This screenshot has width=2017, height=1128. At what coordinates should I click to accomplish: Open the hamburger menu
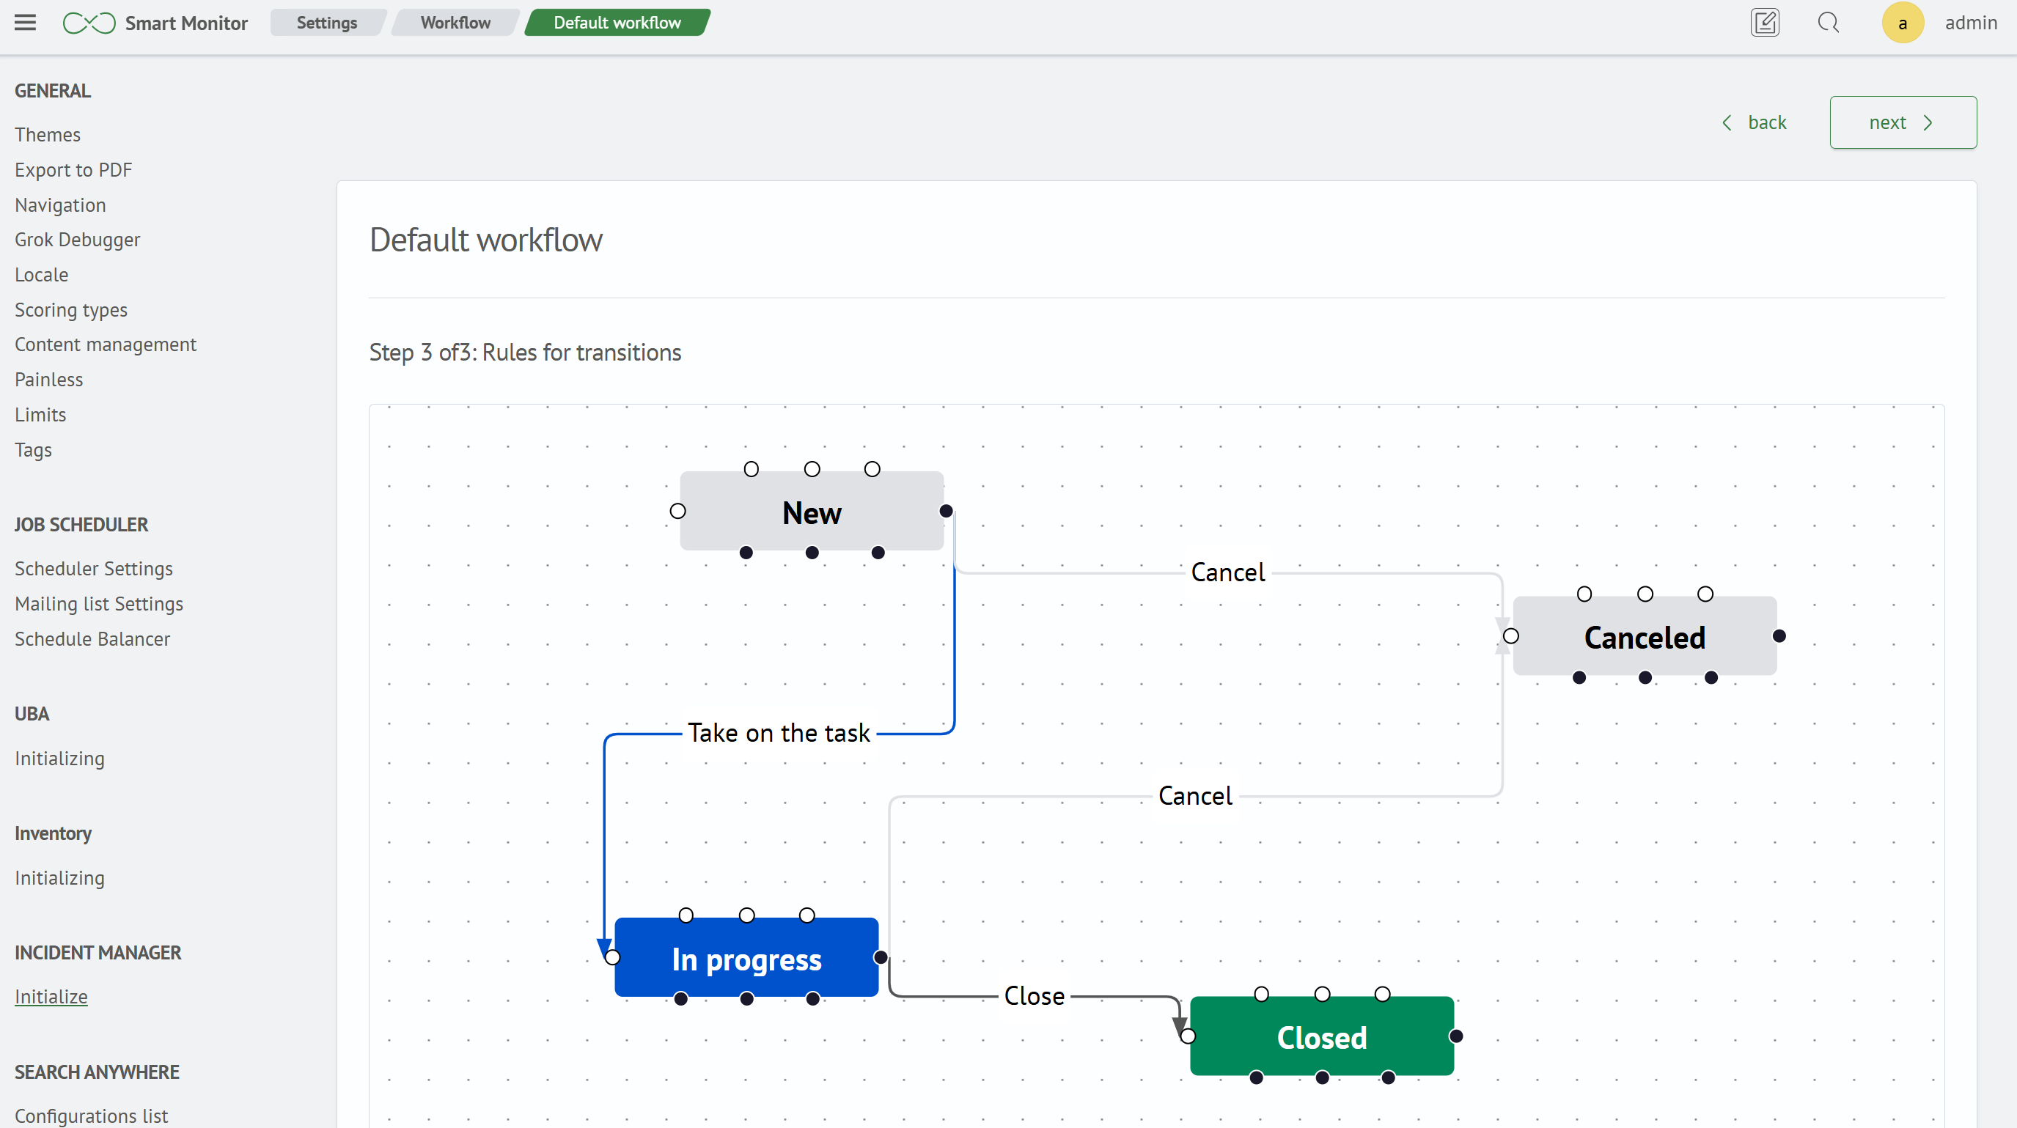pos(25,23)
